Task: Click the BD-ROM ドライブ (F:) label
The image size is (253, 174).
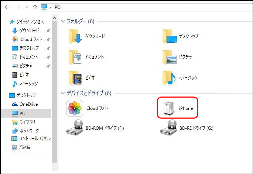Action: click(105, 128)
